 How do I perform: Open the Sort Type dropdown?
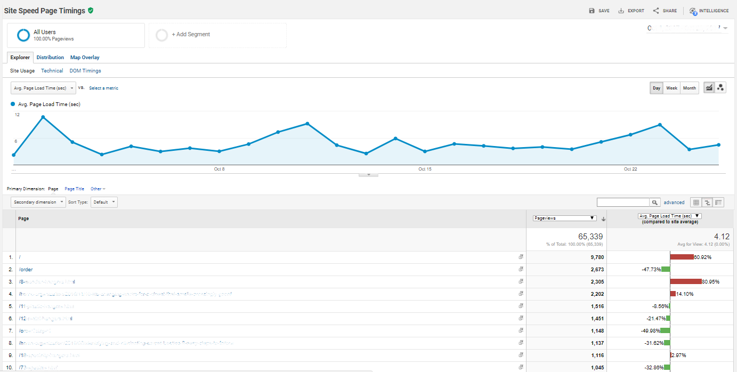(104, 202)
